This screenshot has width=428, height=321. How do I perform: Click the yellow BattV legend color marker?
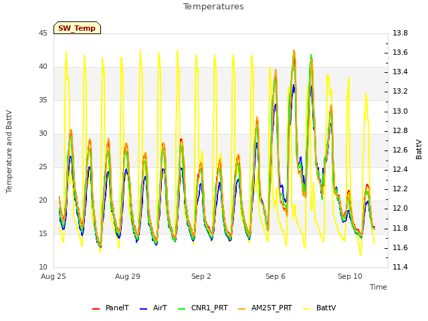[x=307, y=309]
